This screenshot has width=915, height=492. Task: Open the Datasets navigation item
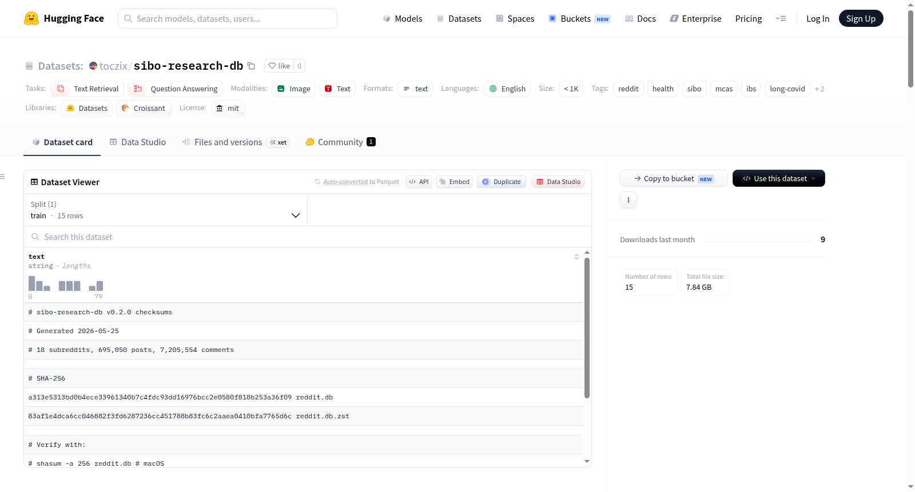click(x=459, y=18)
